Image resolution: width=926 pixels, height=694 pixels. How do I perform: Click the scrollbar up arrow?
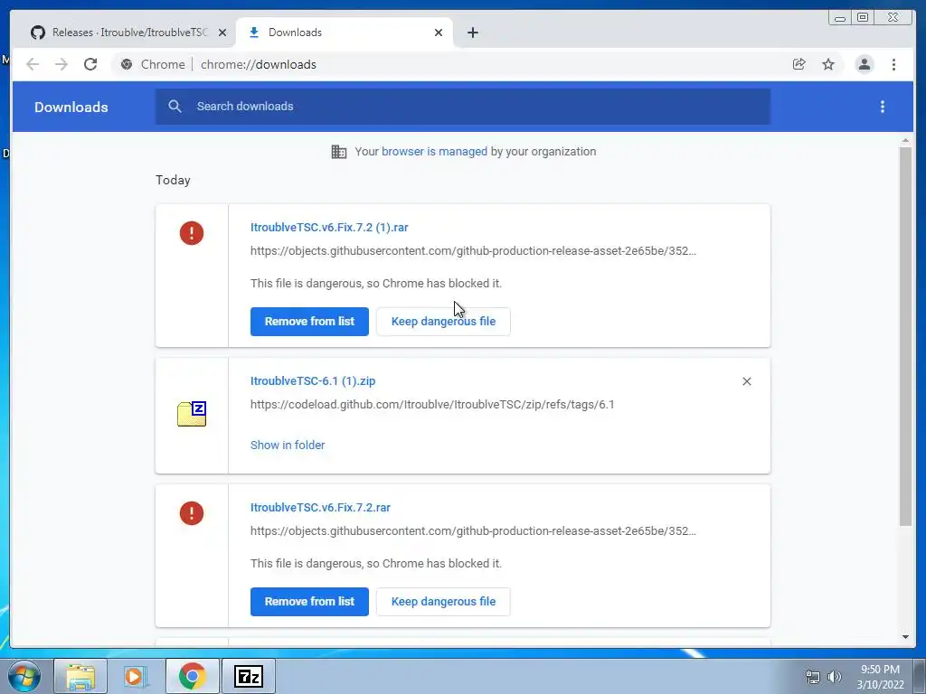click(905, 140)
